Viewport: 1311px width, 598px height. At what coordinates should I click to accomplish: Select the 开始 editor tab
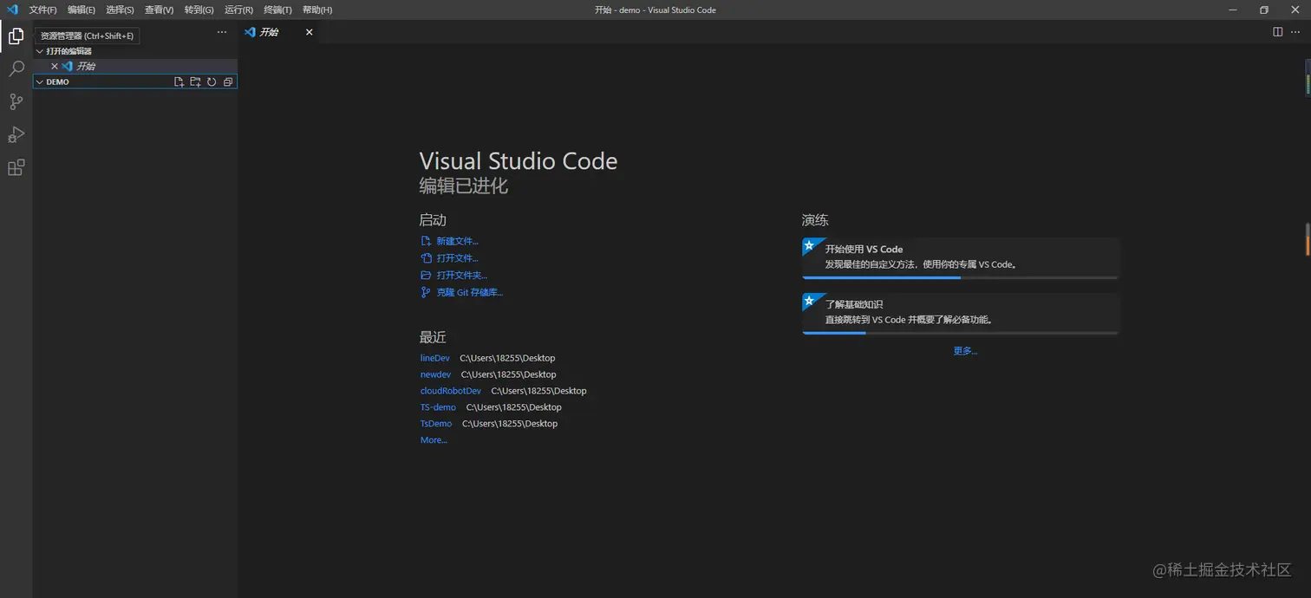pos(278,32)
